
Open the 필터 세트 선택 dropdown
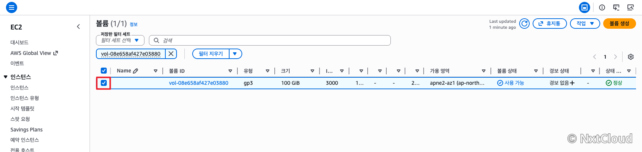coord(120,40)
